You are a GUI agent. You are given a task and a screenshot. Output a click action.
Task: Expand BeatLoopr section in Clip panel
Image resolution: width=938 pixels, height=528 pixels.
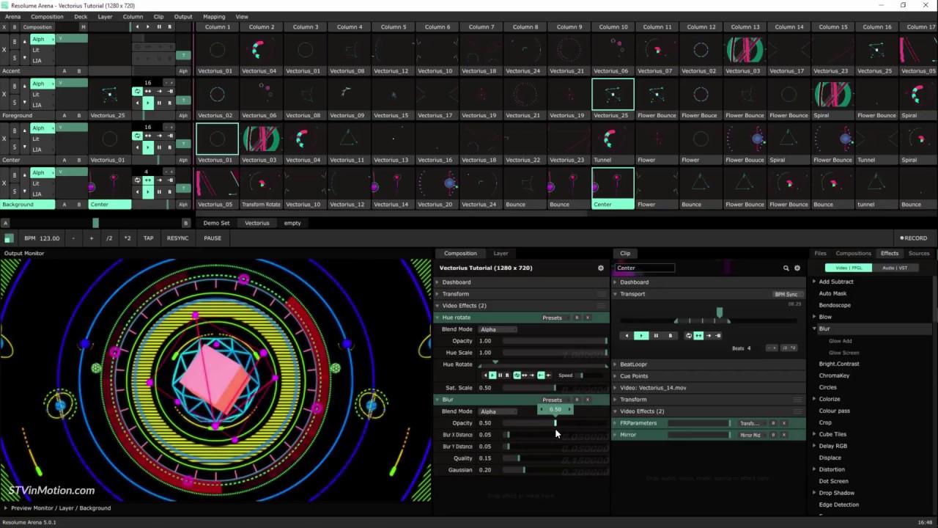(x=709, y=364)
